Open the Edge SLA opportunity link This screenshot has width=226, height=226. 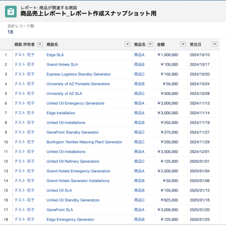[x=55, y=55]
